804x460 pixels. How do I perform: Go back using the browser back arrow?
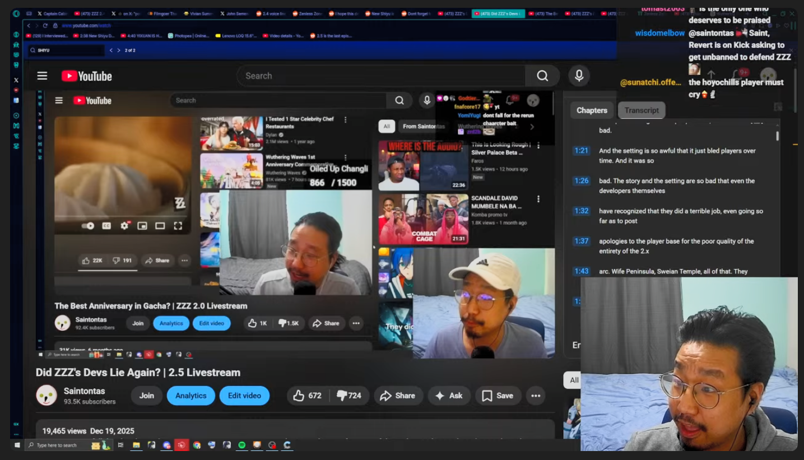29,26
